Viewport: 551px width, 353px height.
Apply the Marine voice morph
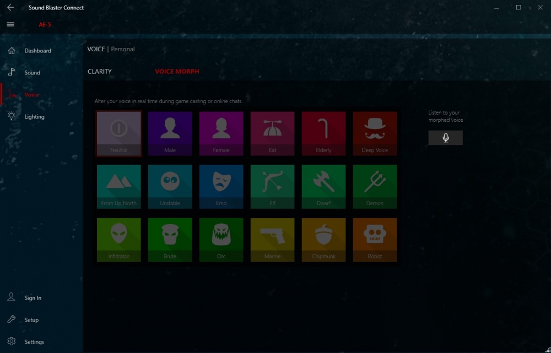coord(272,240)
